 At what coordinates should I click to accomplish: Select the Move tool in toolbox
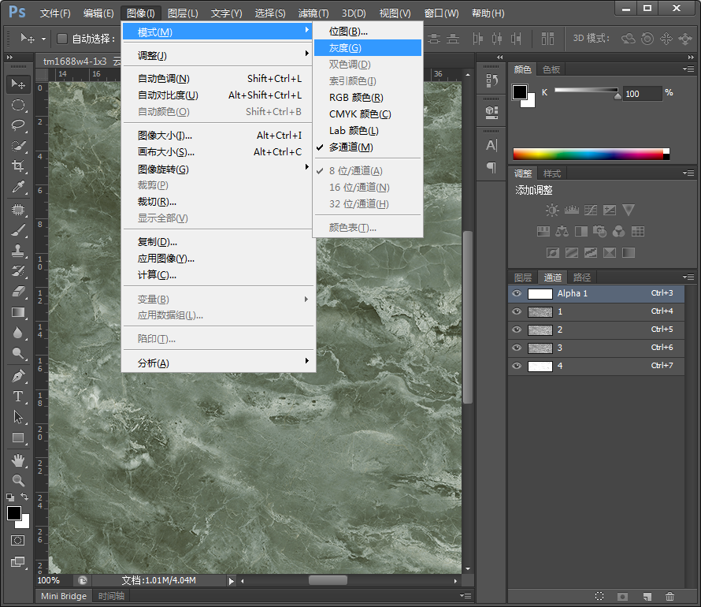pos(18,84)
